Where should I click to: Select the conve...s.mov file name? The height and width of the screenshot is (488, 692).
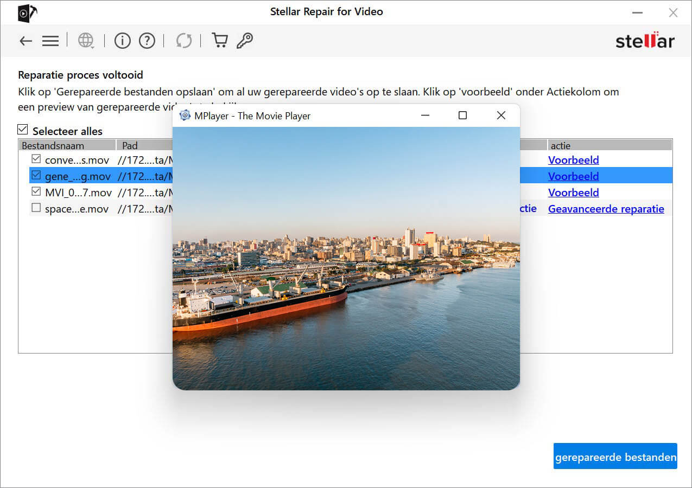click(x=77, y=160)
